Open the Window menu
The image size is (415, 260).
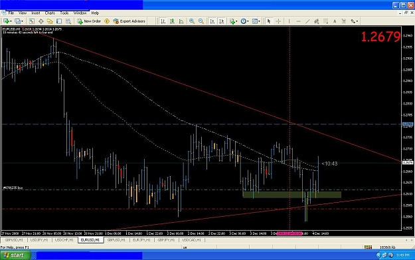pyautogui.click(x=80, y=13)
